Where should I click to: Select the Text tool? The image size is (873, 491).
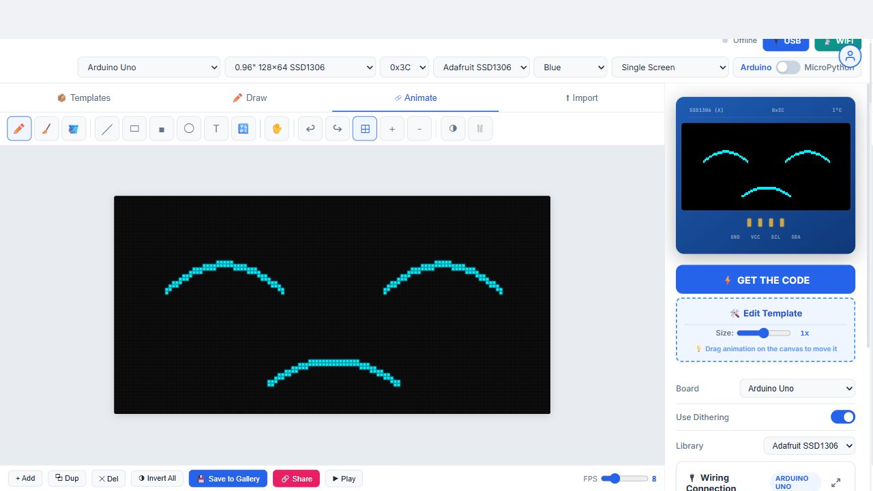click(216, 128)
